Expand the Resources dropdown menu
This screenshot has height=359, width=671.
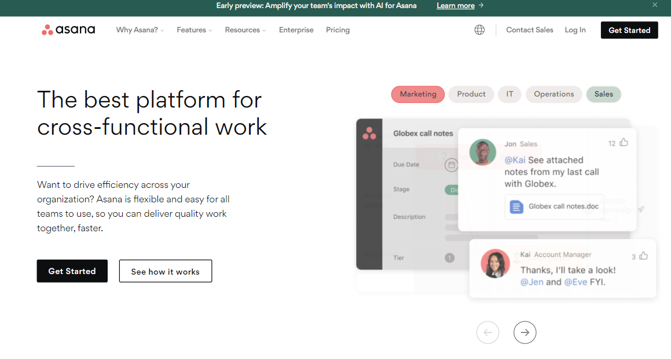coord(245,30)
